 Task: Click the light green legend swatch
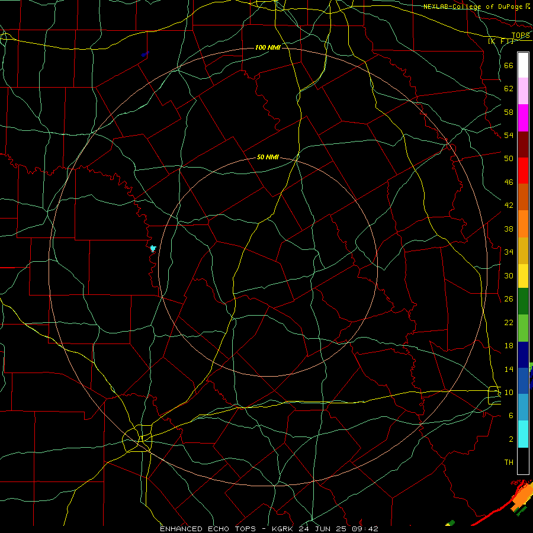tap(523, 328)
